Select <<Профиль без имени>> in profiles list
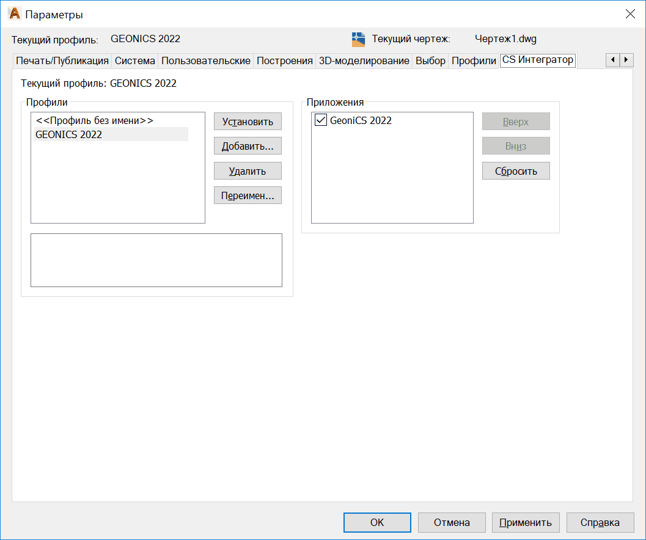Viewport: 646px width, 540px height. point(95,121)
